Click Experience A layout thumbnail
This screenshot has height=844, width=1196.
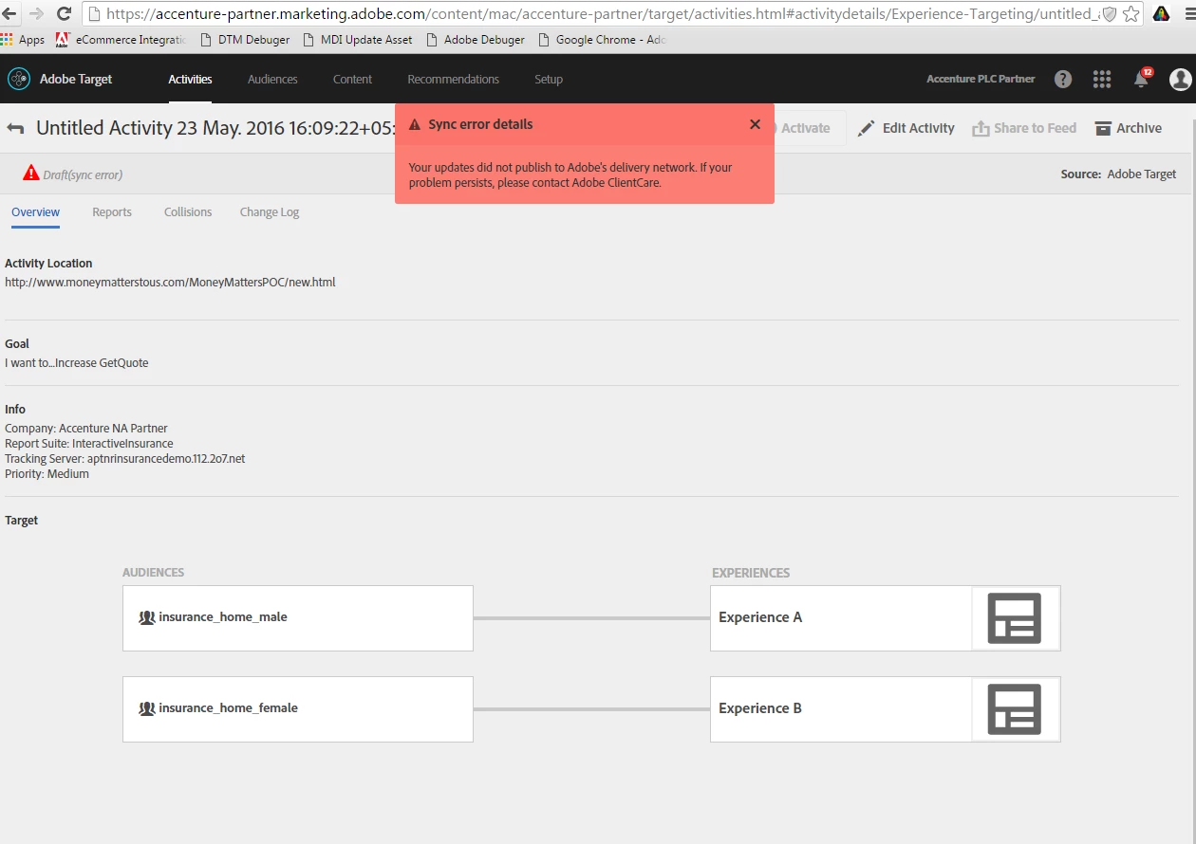coord(1015,618)
